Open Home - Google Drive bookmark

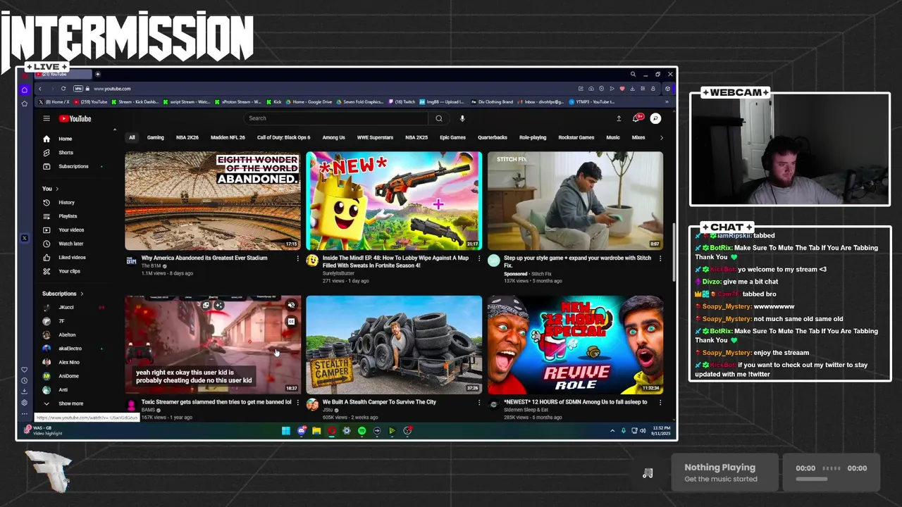point(309,102)
